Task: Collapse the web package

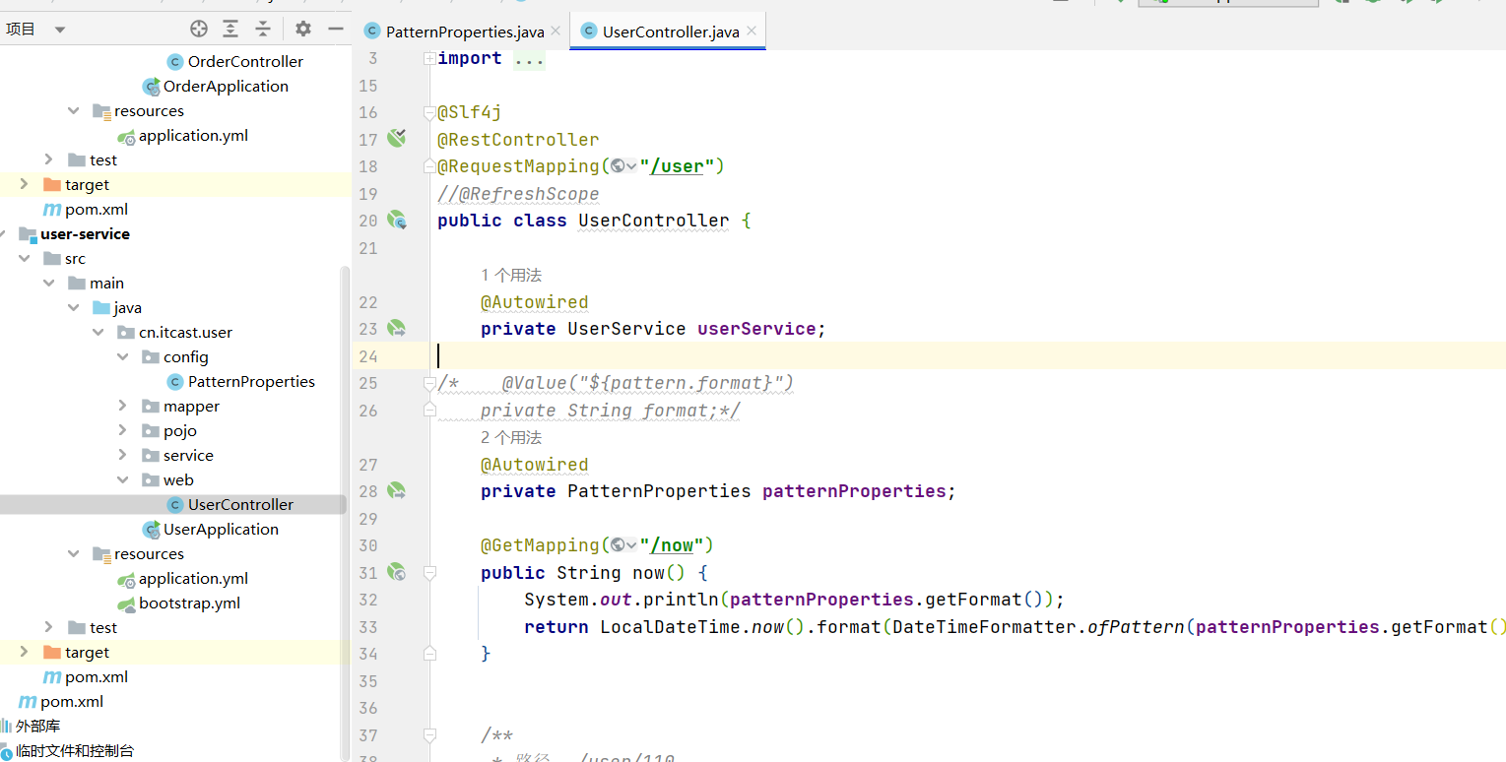Action: click(122, 479)
